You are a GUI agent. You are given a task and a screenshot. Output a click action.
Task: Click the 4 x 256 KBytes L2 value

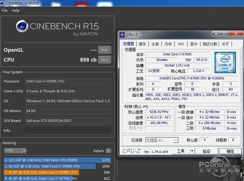tap(209, 123)
